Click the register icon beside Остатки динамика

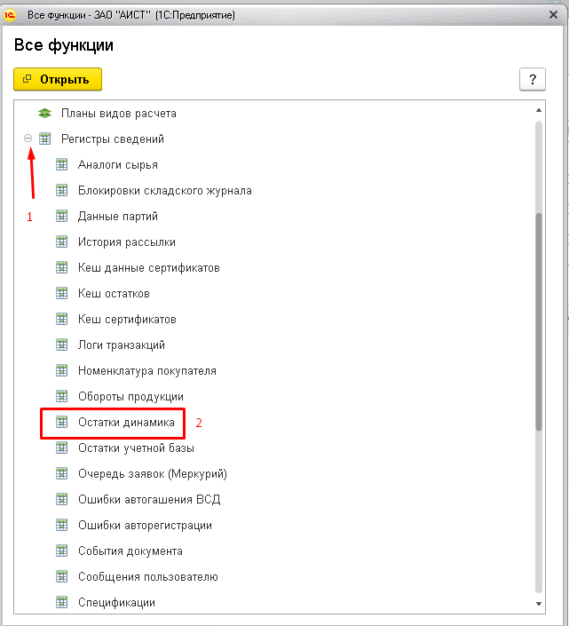(x=61, y=422)
